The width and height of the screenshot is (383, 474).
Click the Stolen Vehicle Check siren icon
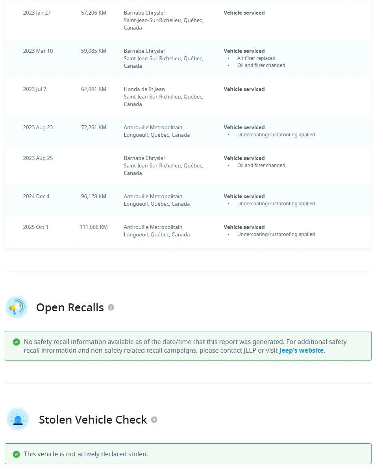click(18, 419)
